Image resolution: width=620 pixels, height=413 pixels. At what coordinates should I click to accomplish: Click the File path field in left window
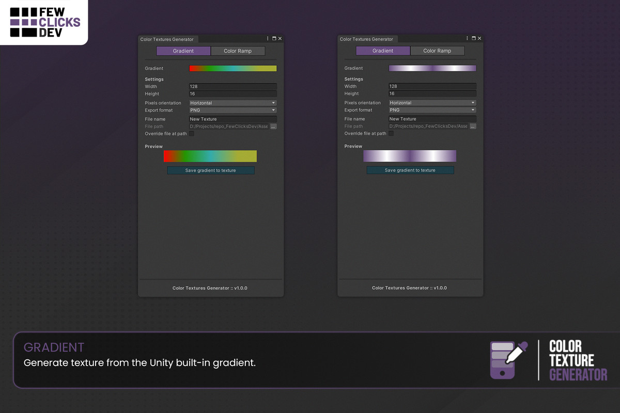click(229, 126)
